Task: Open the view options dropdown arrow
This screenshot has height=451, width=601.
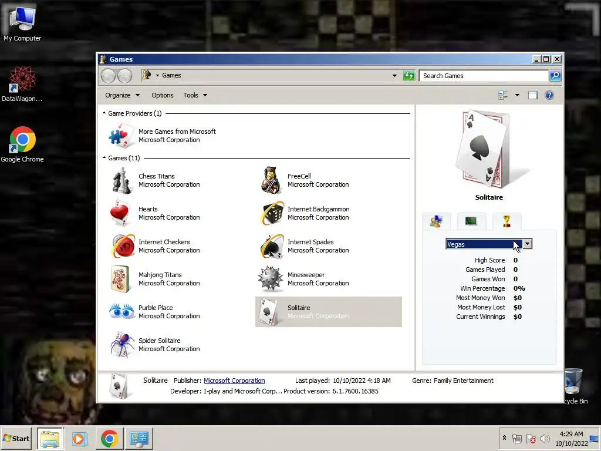Action: point(517,95)
